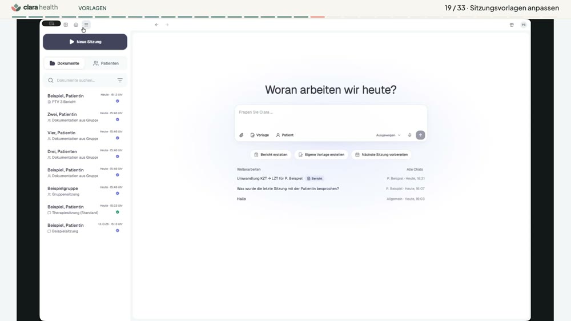Click the microphone icon
571x321 pixels.
point(409,135)
